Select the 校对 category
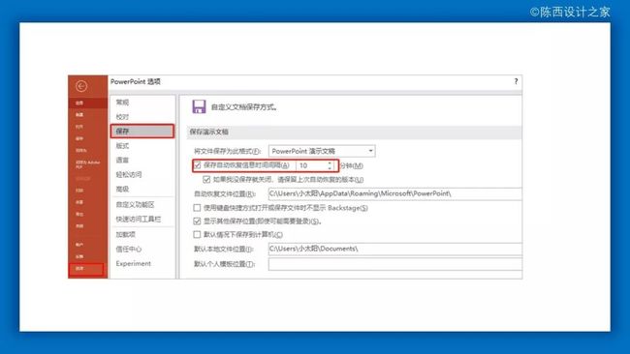The height and width of the screenshot is (354, 630). tap(122, 117)
